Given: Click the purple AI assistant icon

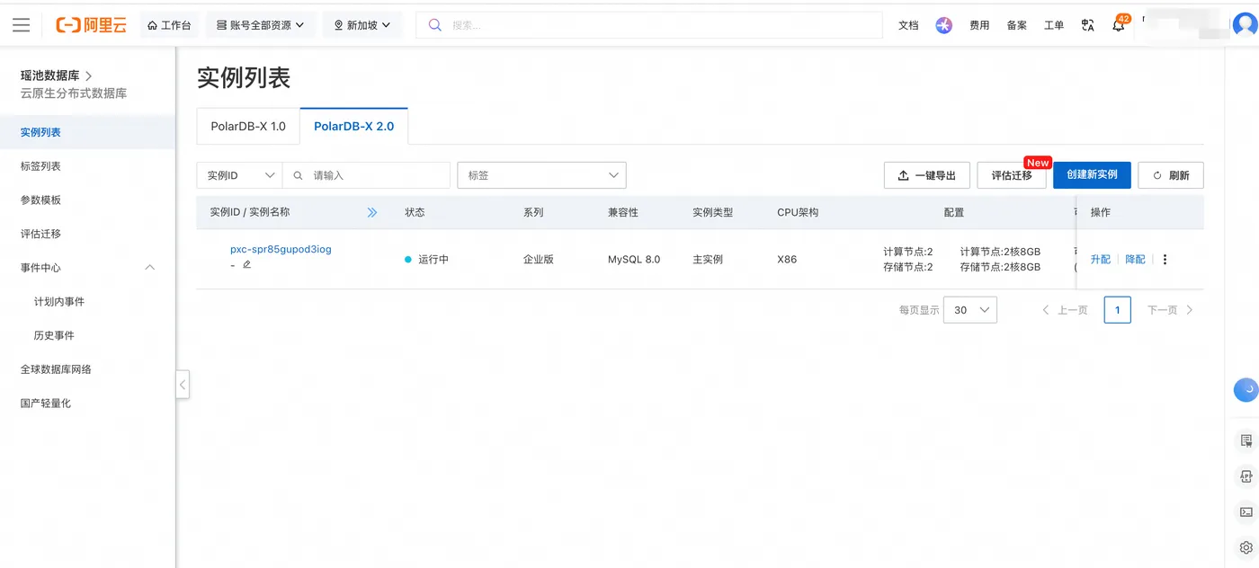Looking at the screenshot, I should pyautogui.click(x=943, y=25).
